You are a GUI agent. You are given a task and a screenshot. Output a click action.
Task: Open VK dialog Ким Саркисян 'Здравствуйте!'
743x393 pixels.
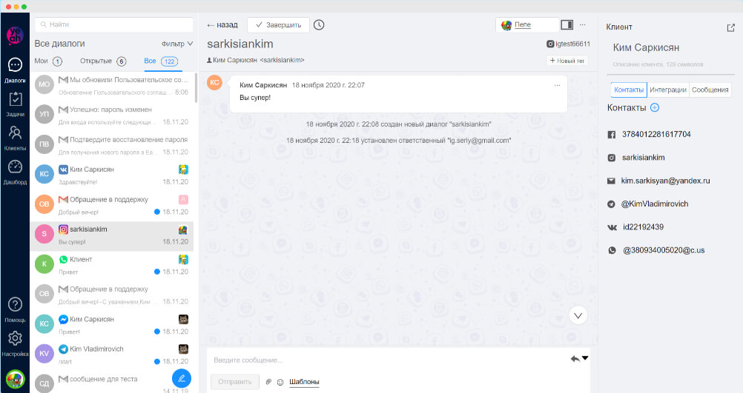[x=112, y=175]
